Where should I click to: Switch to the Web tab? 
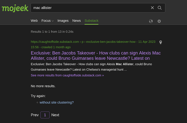point(34,21)
